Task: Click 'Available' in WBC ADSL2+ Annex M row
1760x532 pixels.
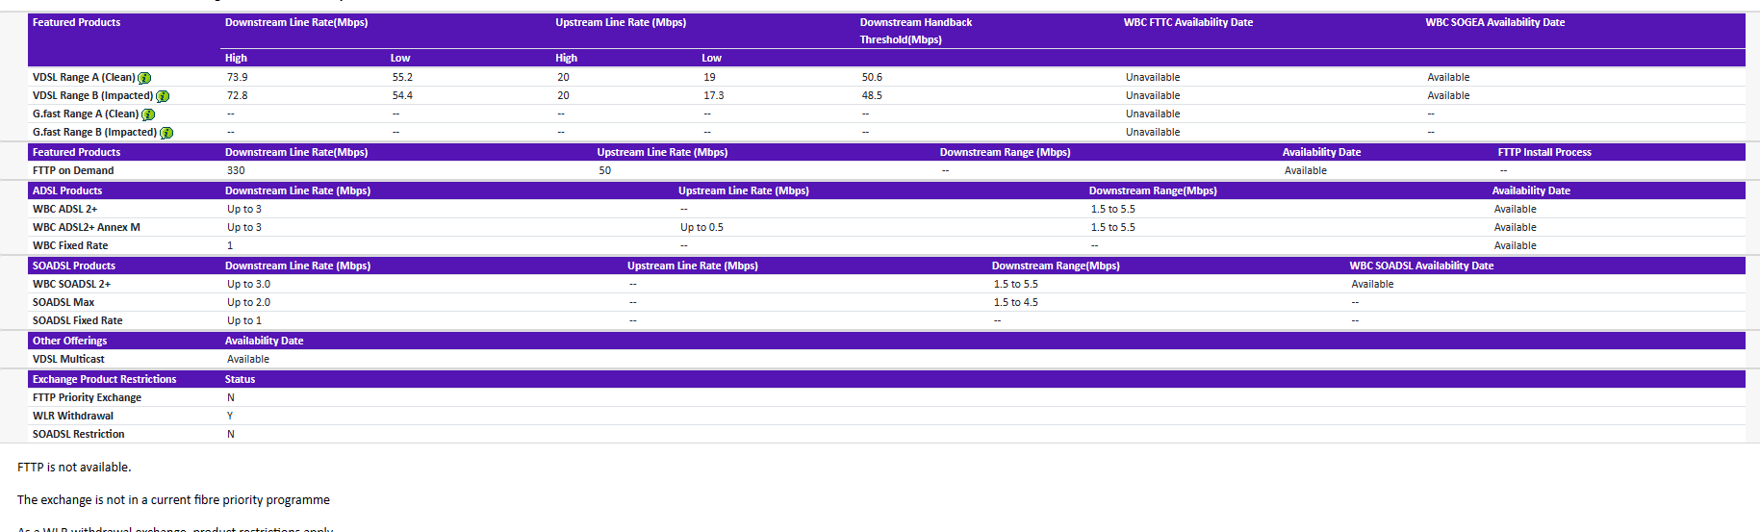Action: [x=1516, y=227]
